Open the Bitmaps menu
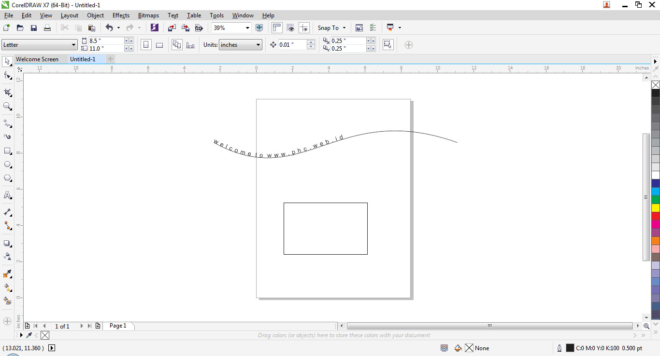This screenshot has height=356, width=660. 148,15
